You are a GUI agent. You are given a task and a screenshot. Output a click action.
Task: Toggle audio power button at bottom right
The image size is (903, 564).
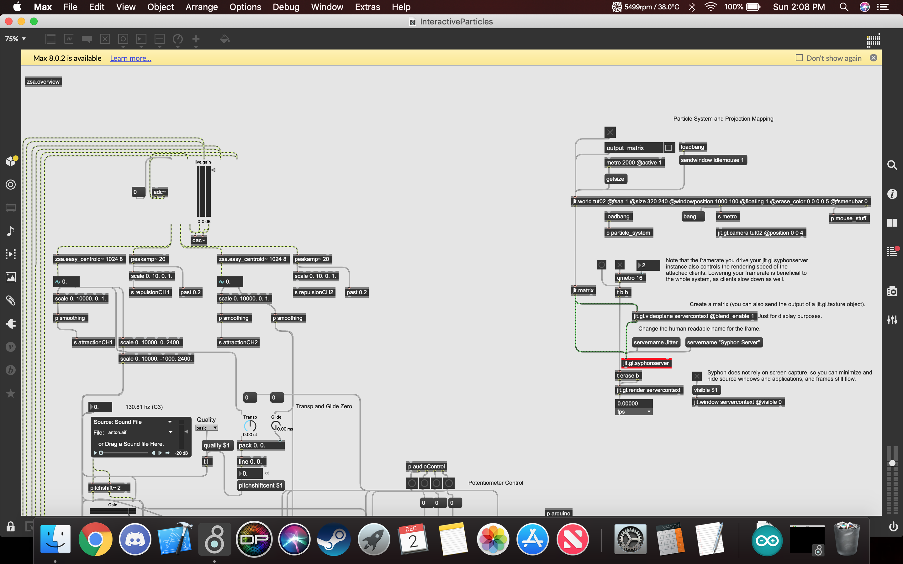tap(893, 527)
